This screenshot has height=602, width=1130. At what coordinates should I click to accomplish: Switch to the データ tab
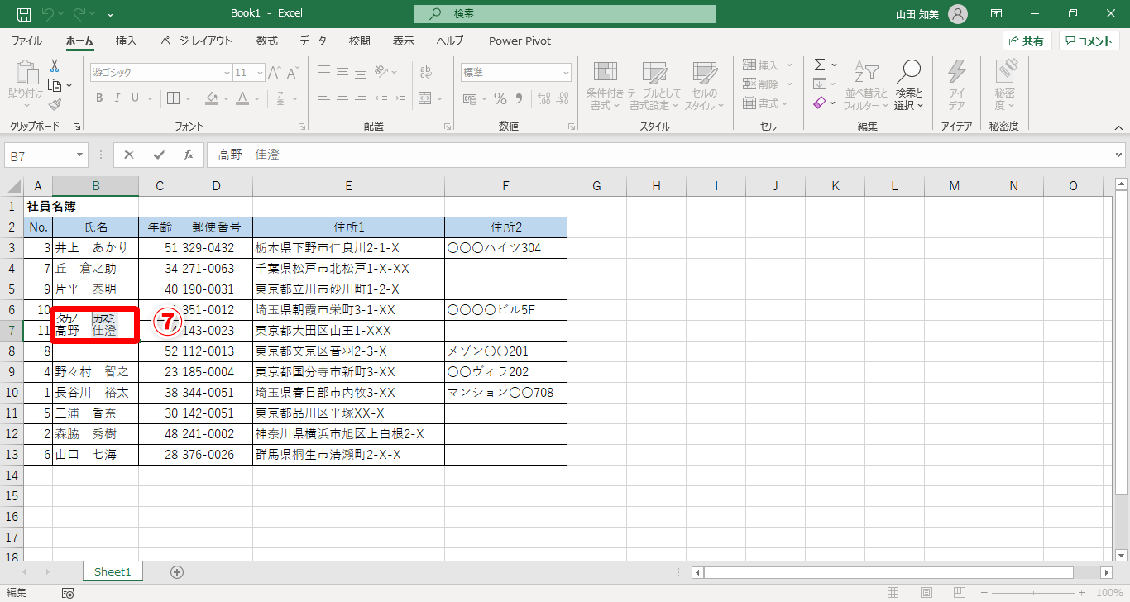313,41
